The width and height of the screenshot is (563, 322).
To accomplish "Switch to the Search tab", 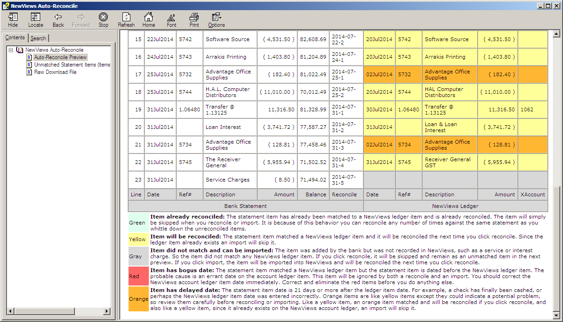I will tap(38, 38).
